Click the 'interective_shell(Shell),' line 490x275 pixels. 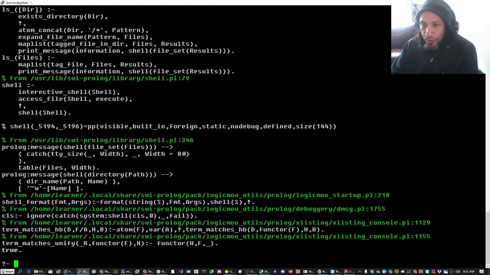[x=69, y=92]
